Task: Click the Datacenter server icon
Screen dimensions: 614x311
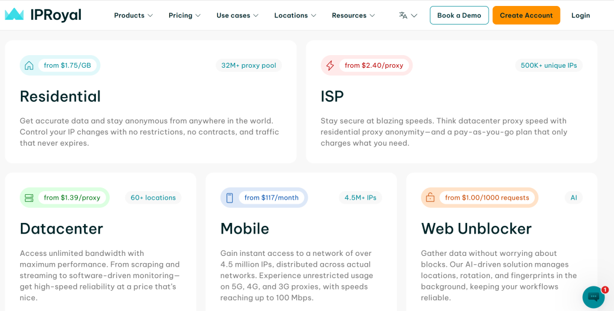Action: [29, 198]
